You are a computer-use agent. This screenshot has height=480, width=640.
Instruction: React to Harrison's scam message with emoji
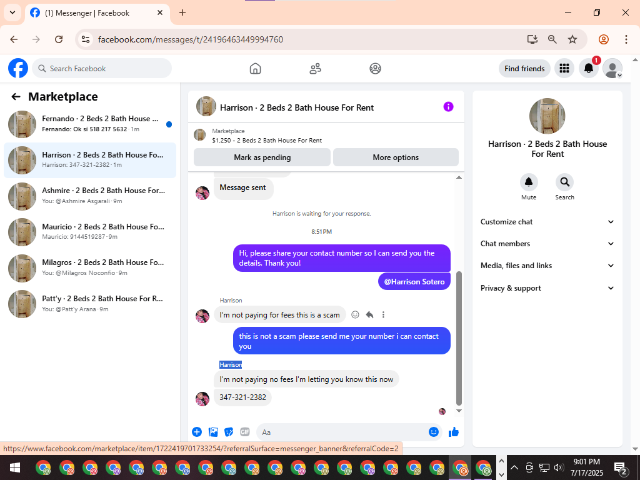pyautogui.click(x=355, y=315)
